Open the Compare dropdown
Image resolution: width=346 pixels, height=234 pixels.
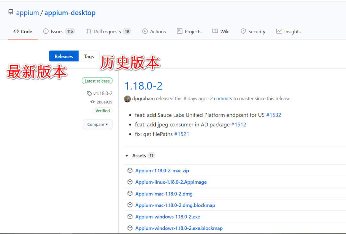click(98, 125)
